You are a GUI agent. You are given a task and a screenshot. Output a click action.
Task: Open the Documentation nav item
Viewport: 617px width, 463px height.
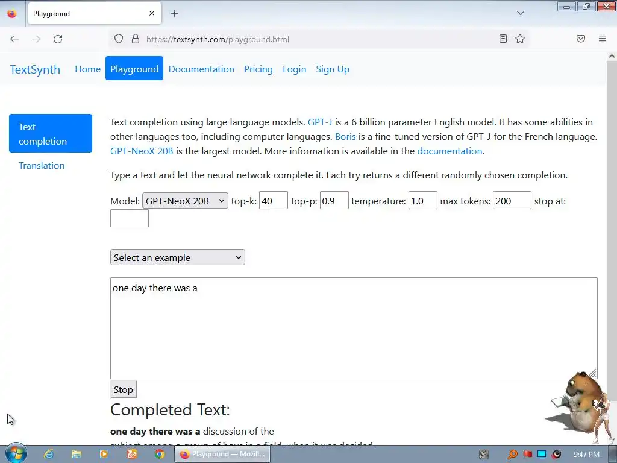click(201, 69)
